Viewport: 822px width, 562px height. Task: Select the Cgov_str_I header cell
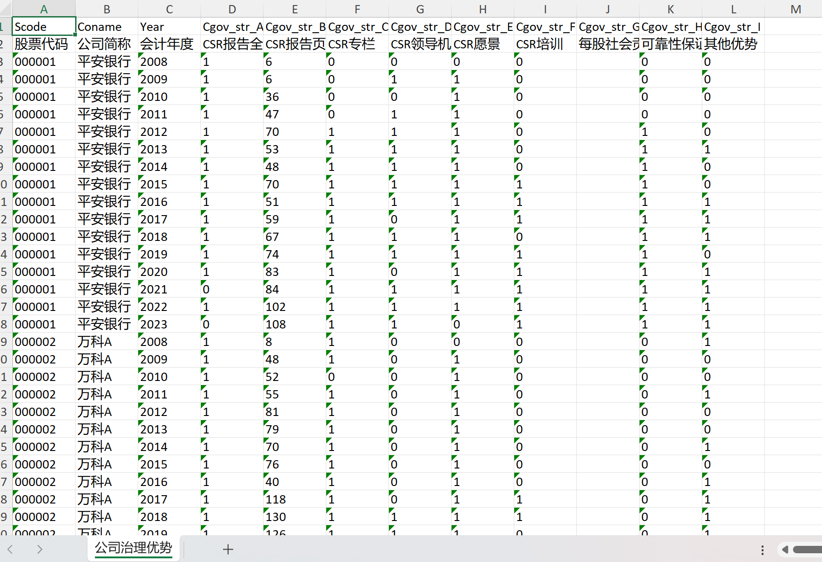(x=733, y=26)
